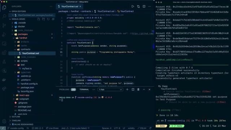
Task: Open the terminal selector showing 1: fish
Action: 110,90
